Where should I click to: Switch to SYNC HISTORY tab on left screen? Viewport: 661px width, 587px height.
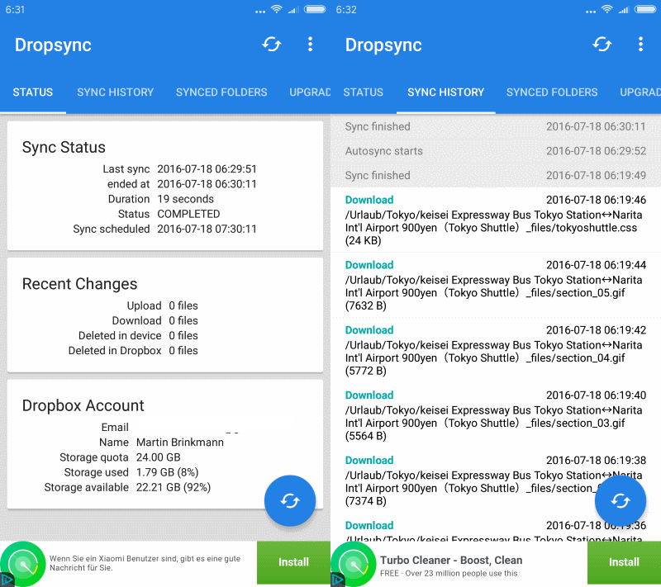pos(115,92)
